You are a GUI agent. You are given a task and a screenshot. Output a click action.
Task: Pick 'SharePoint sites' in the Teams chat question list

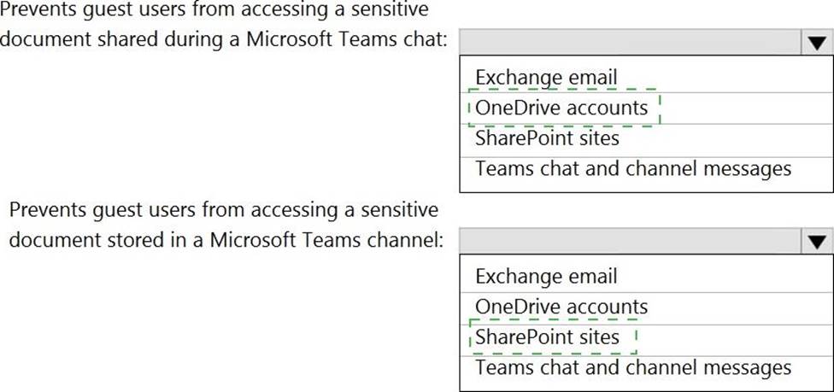click(x=547, y=137)
